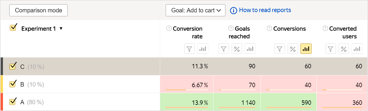Click bar chart icon under Conversion rate

click(x=203, y=49)
